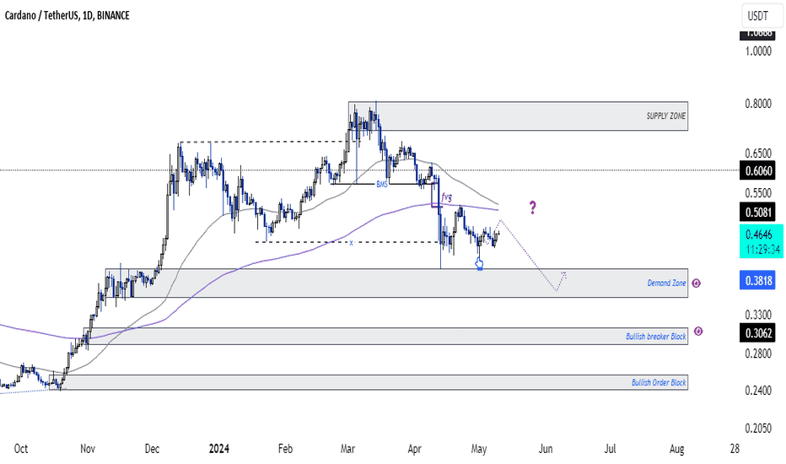Click the x marker on dashed line
786x464 pixels.
[x=352, y=243]
